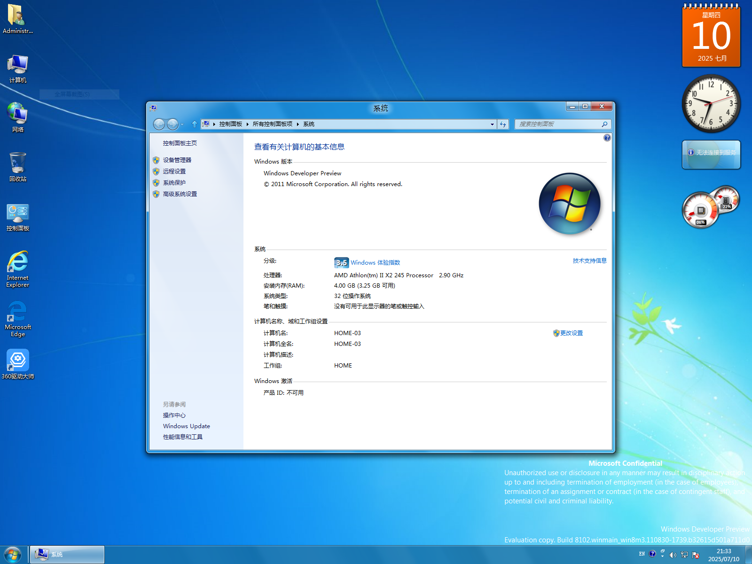
Task: Open the 回收站 recycle bin icon
Action: pyautogui.click(x=17, y=167)
